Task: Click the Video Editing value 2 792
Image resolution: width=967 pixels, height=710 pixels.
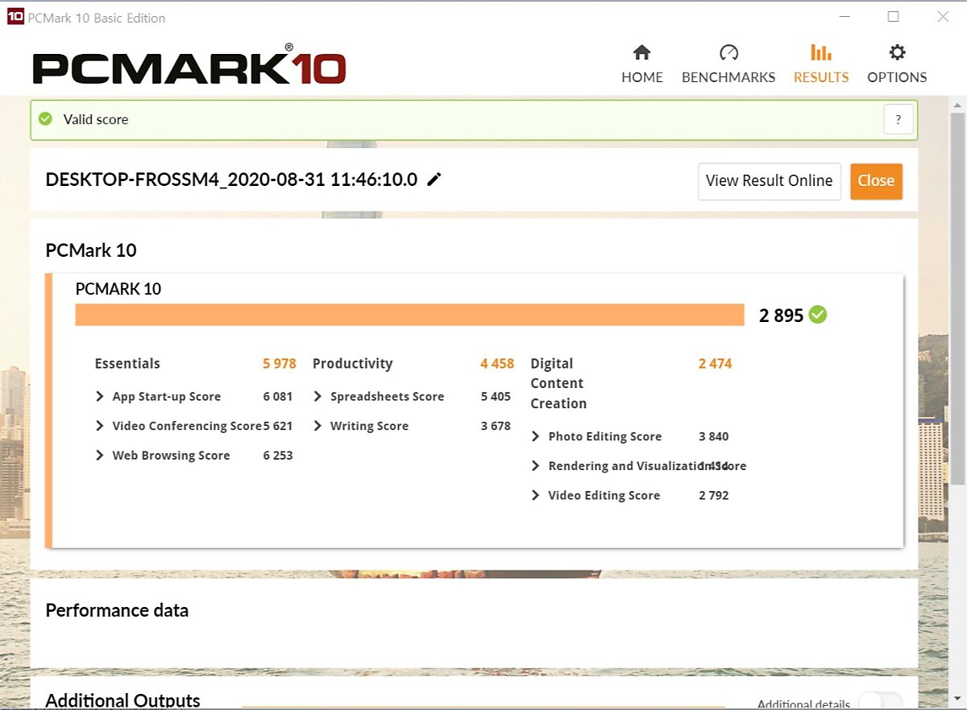Action: coord(714,495)
